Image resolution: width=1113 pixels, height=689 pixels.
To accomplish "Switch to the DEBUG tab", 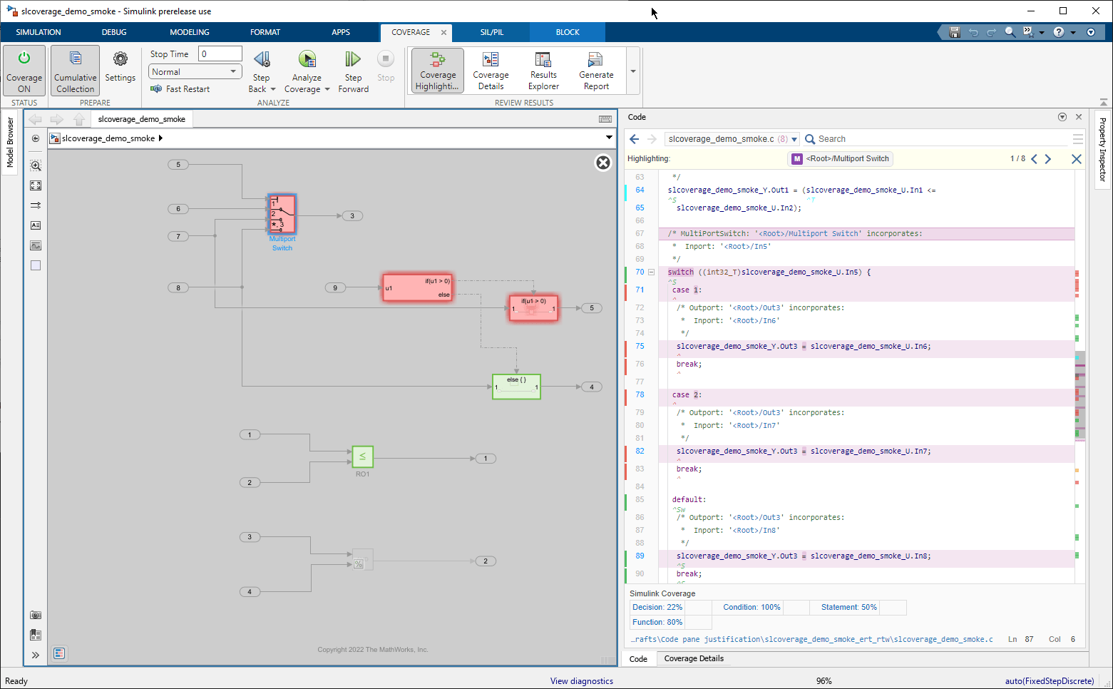I will tap(114, 32).
